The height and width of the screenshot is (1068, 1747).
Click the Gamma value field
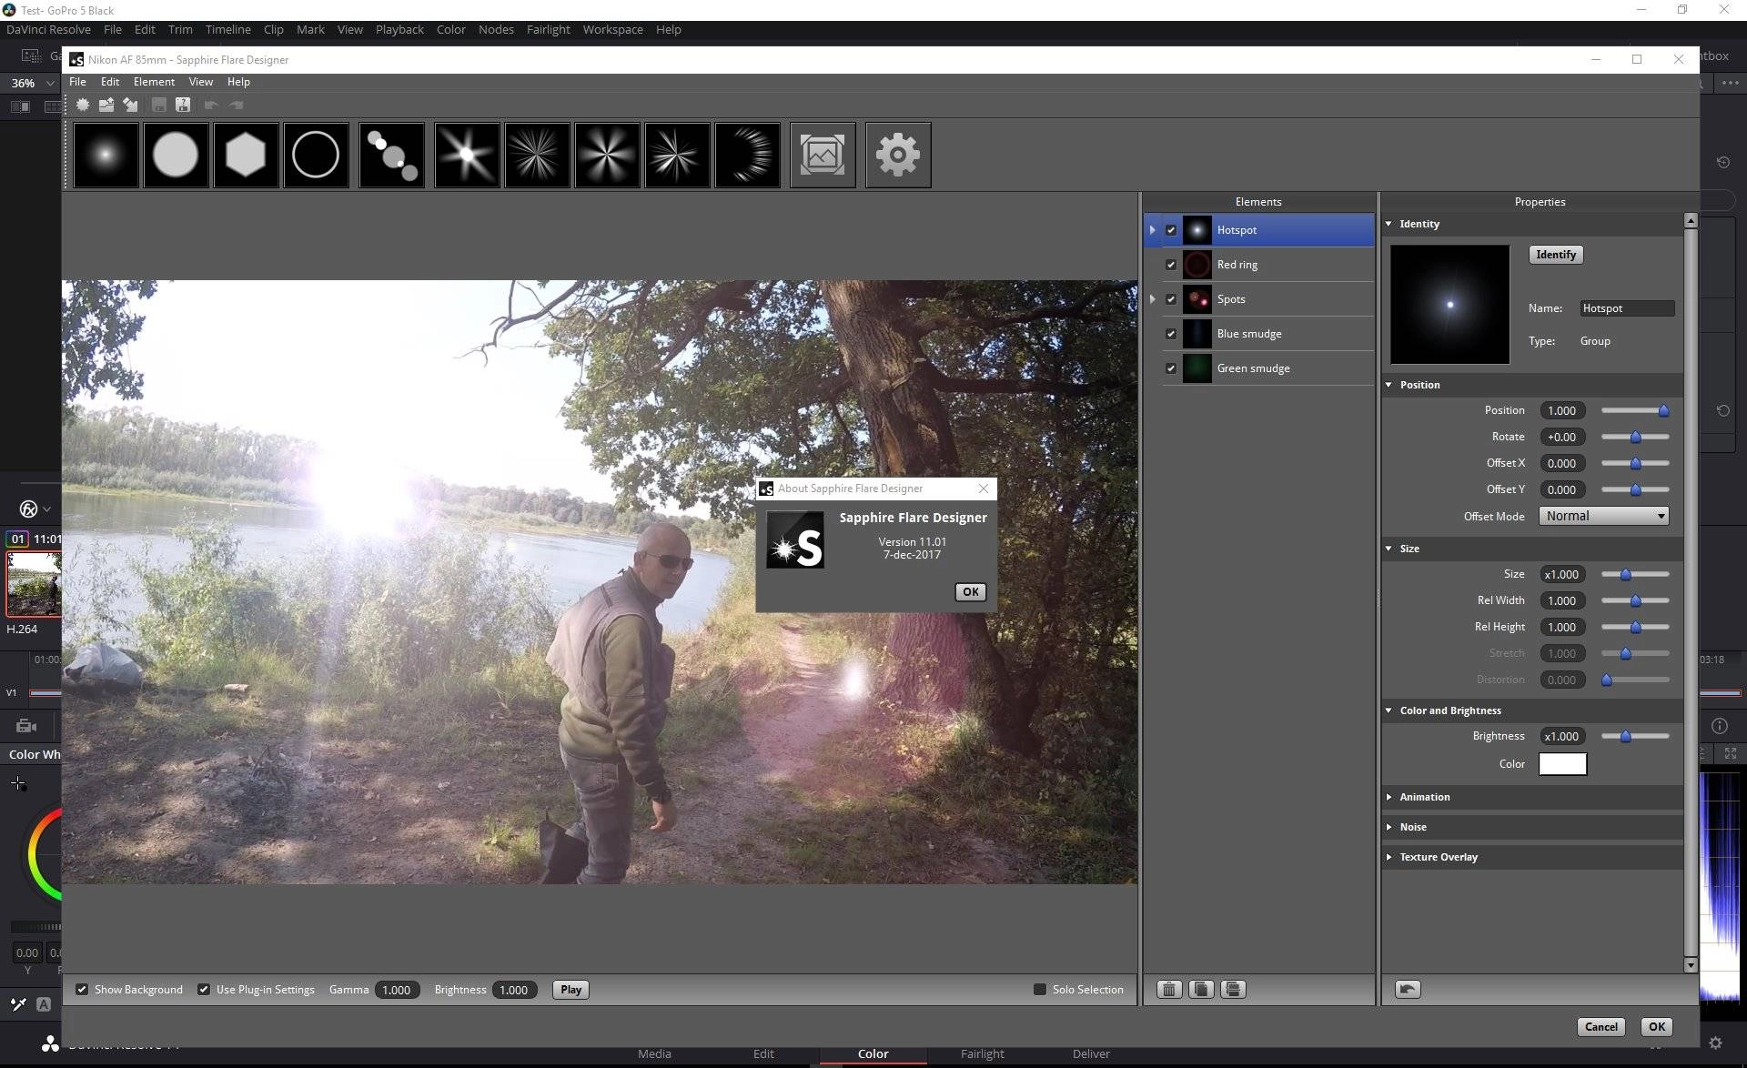point(397,990)
